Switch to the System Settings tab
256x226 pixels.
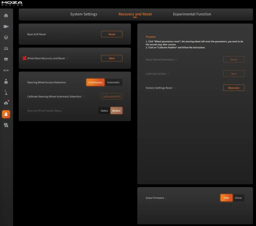[x=83, y=14]
